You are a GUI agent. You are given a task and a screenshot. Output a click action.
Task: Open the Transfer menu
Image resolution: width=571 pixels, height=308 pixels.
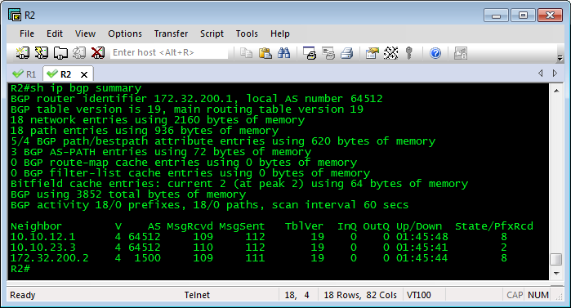pos(171,33)
